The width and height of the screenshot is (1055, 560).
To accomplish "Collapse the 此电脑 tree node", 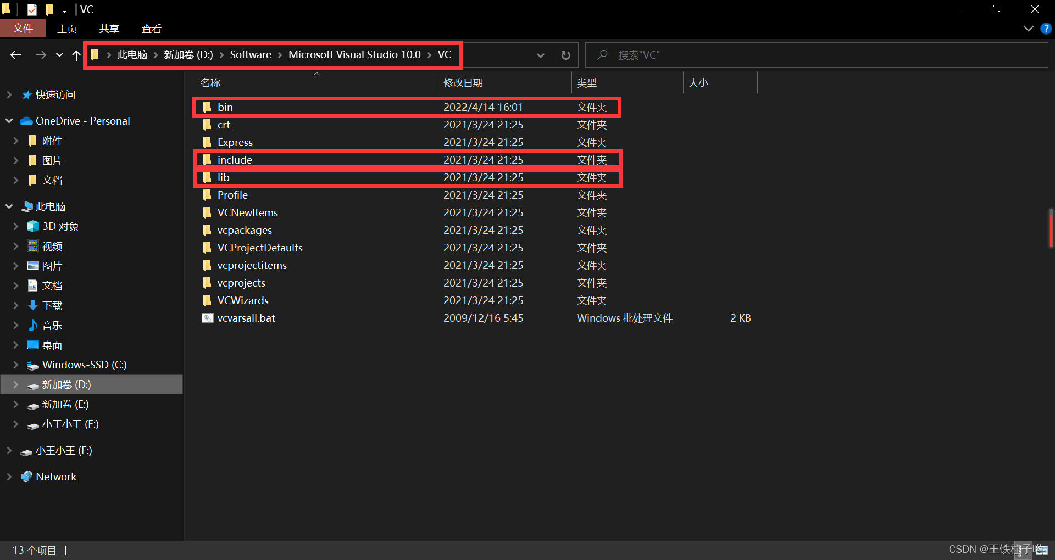I will click(9, 206).
